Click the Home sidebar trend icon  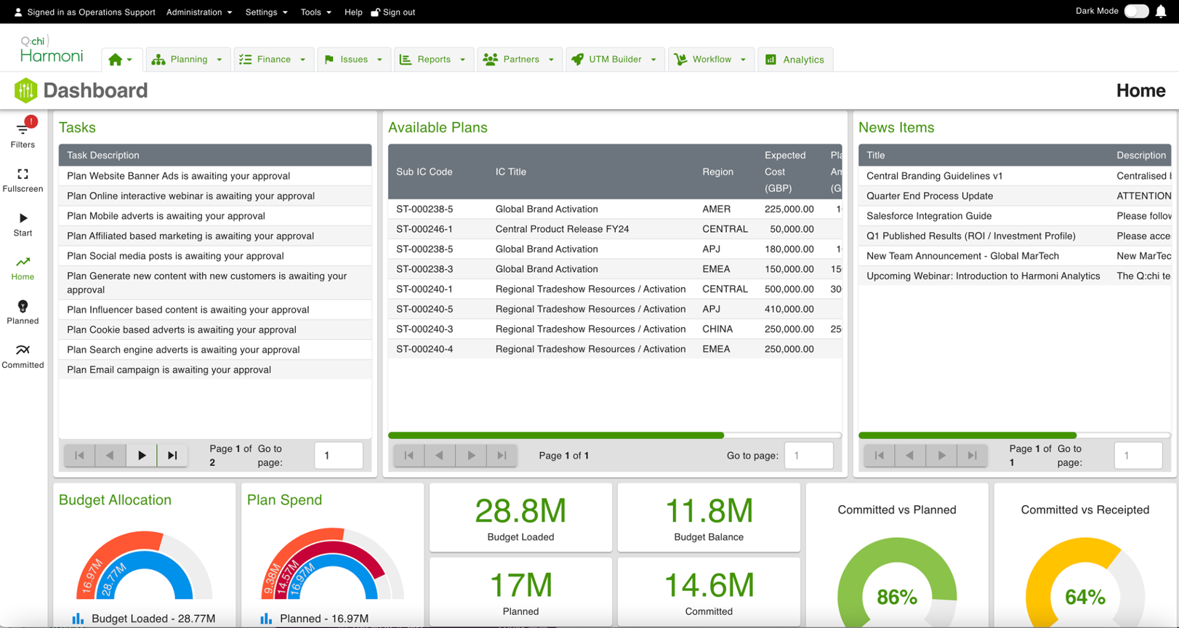23,267
